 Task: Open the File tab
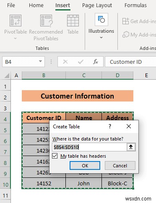point(11,5)
